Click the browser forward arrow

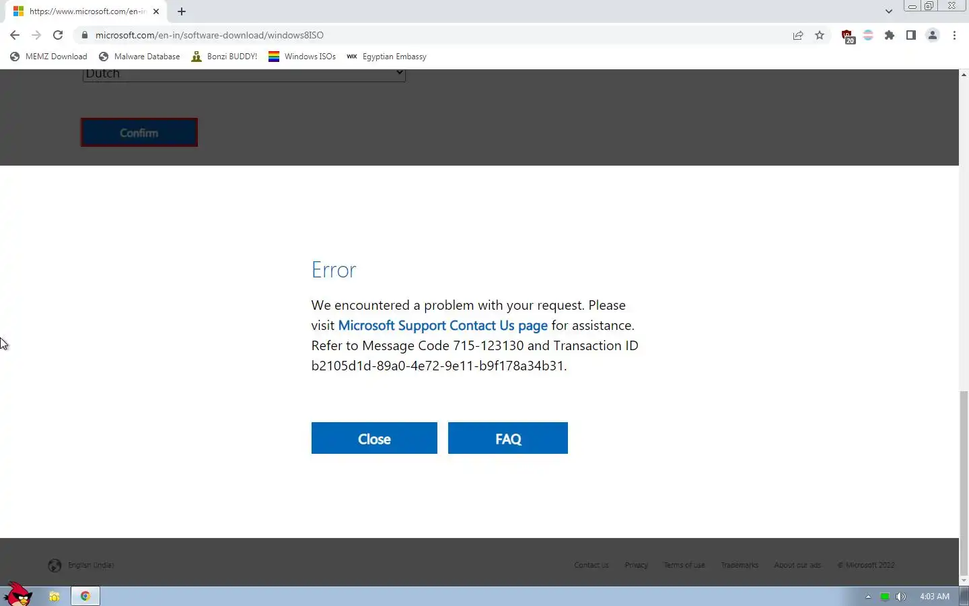click(36, 35)
